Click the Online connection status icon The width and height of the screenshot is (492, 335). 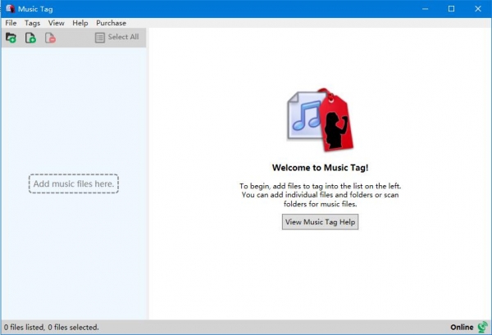click(483, 327)
